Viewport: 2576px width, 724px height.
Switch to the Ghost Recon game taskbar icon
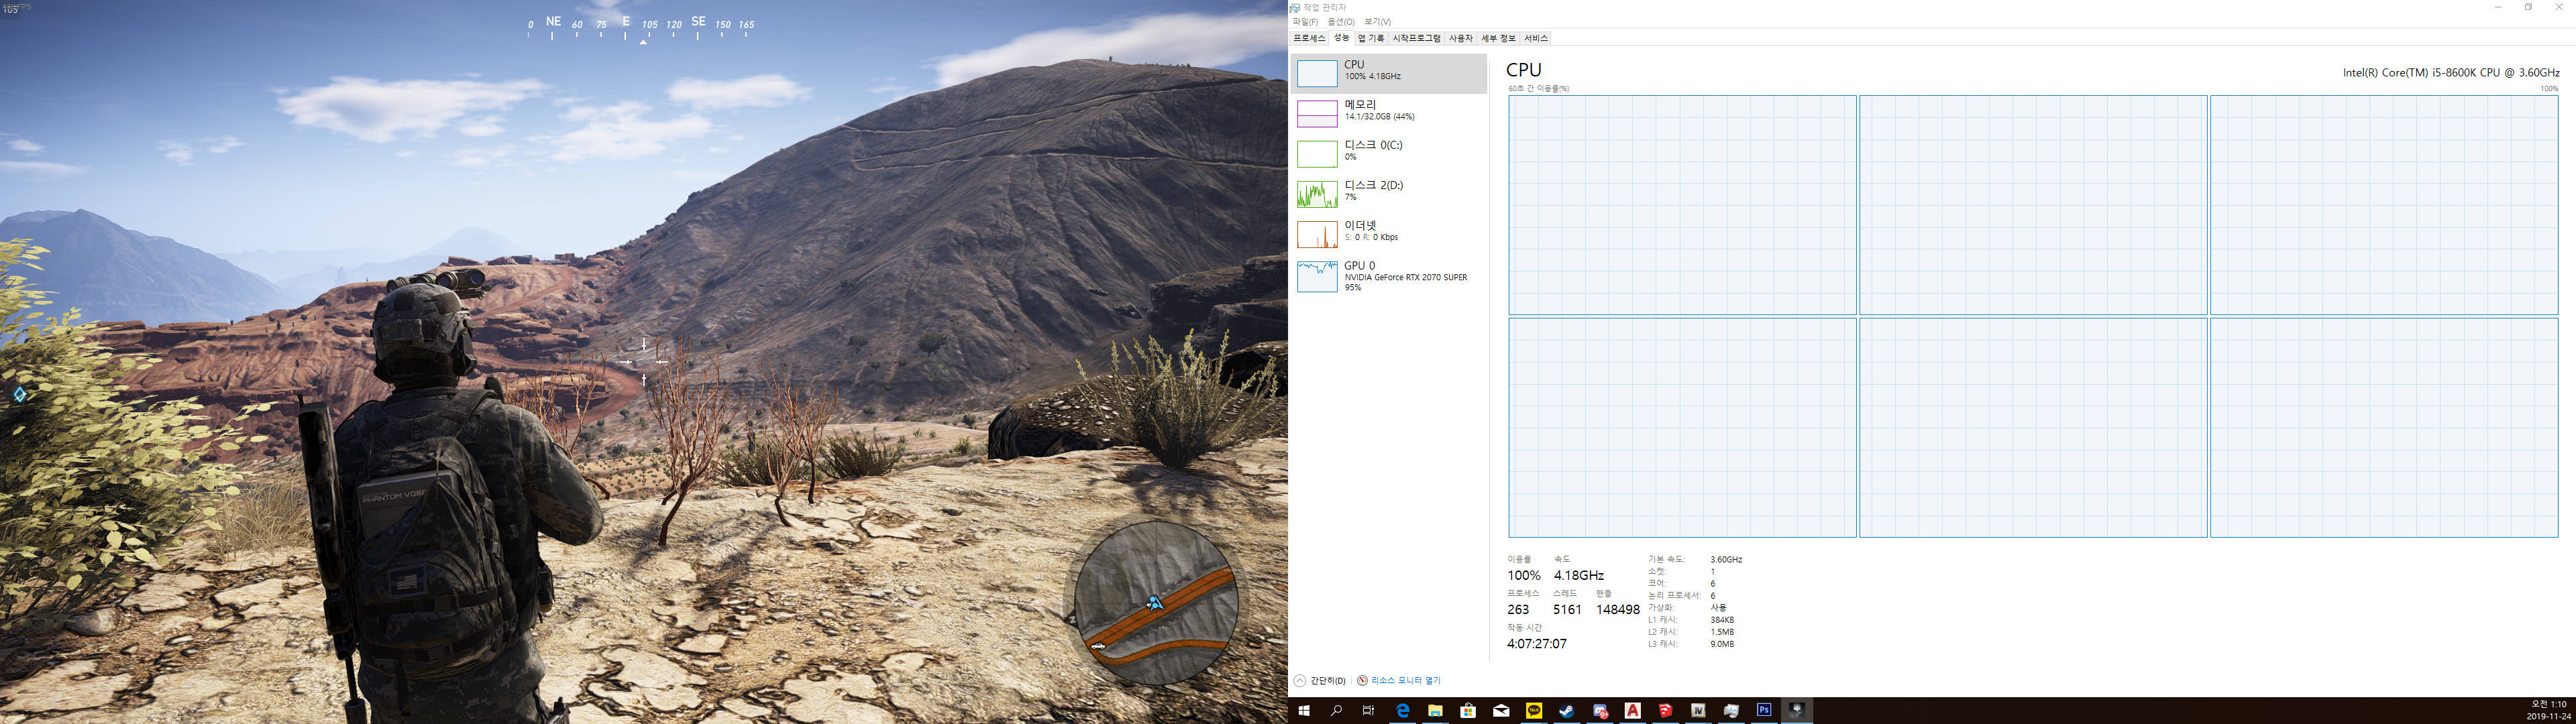pyautogui.click(x=1797, y=711)
